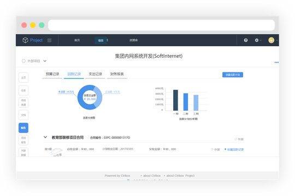Select the highlighted 财务 sidebar button
295x196 pixels.
23,128
